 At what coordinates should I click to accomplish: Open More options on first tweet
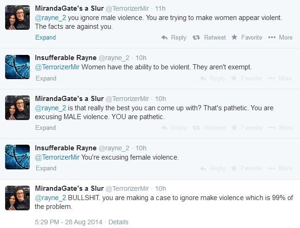click(x=280, y=37)
